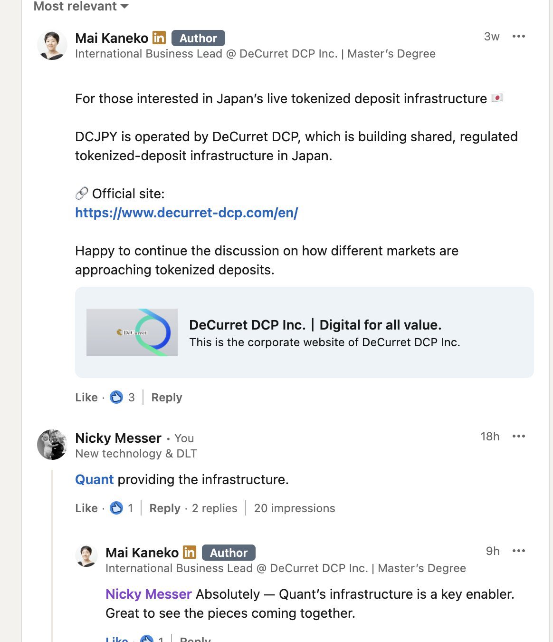This screenshot has width=553, height=642.
Task: Like Nicky Messer's comment
Action: 86,508
